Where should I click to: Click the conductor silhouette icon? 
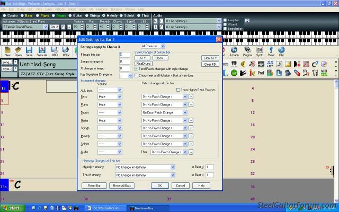(x=243, y=73)
